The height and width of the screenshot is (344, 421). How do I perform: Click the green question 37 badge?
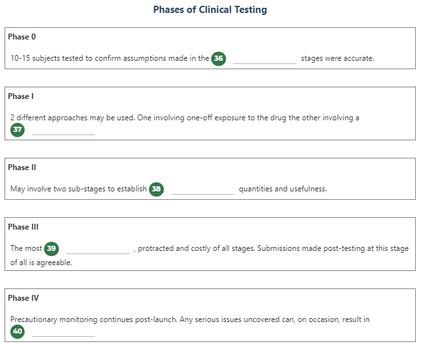click(17, 130)
